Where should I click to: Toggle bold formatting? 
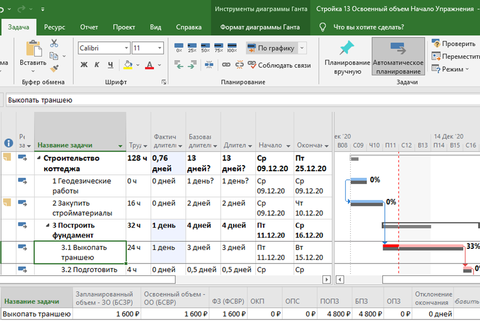[x=84, y=65]
